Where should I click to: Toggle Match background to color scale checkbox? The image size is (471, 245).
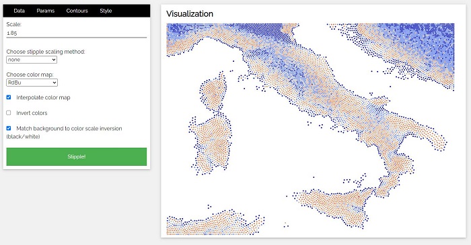tap(9, 128)
